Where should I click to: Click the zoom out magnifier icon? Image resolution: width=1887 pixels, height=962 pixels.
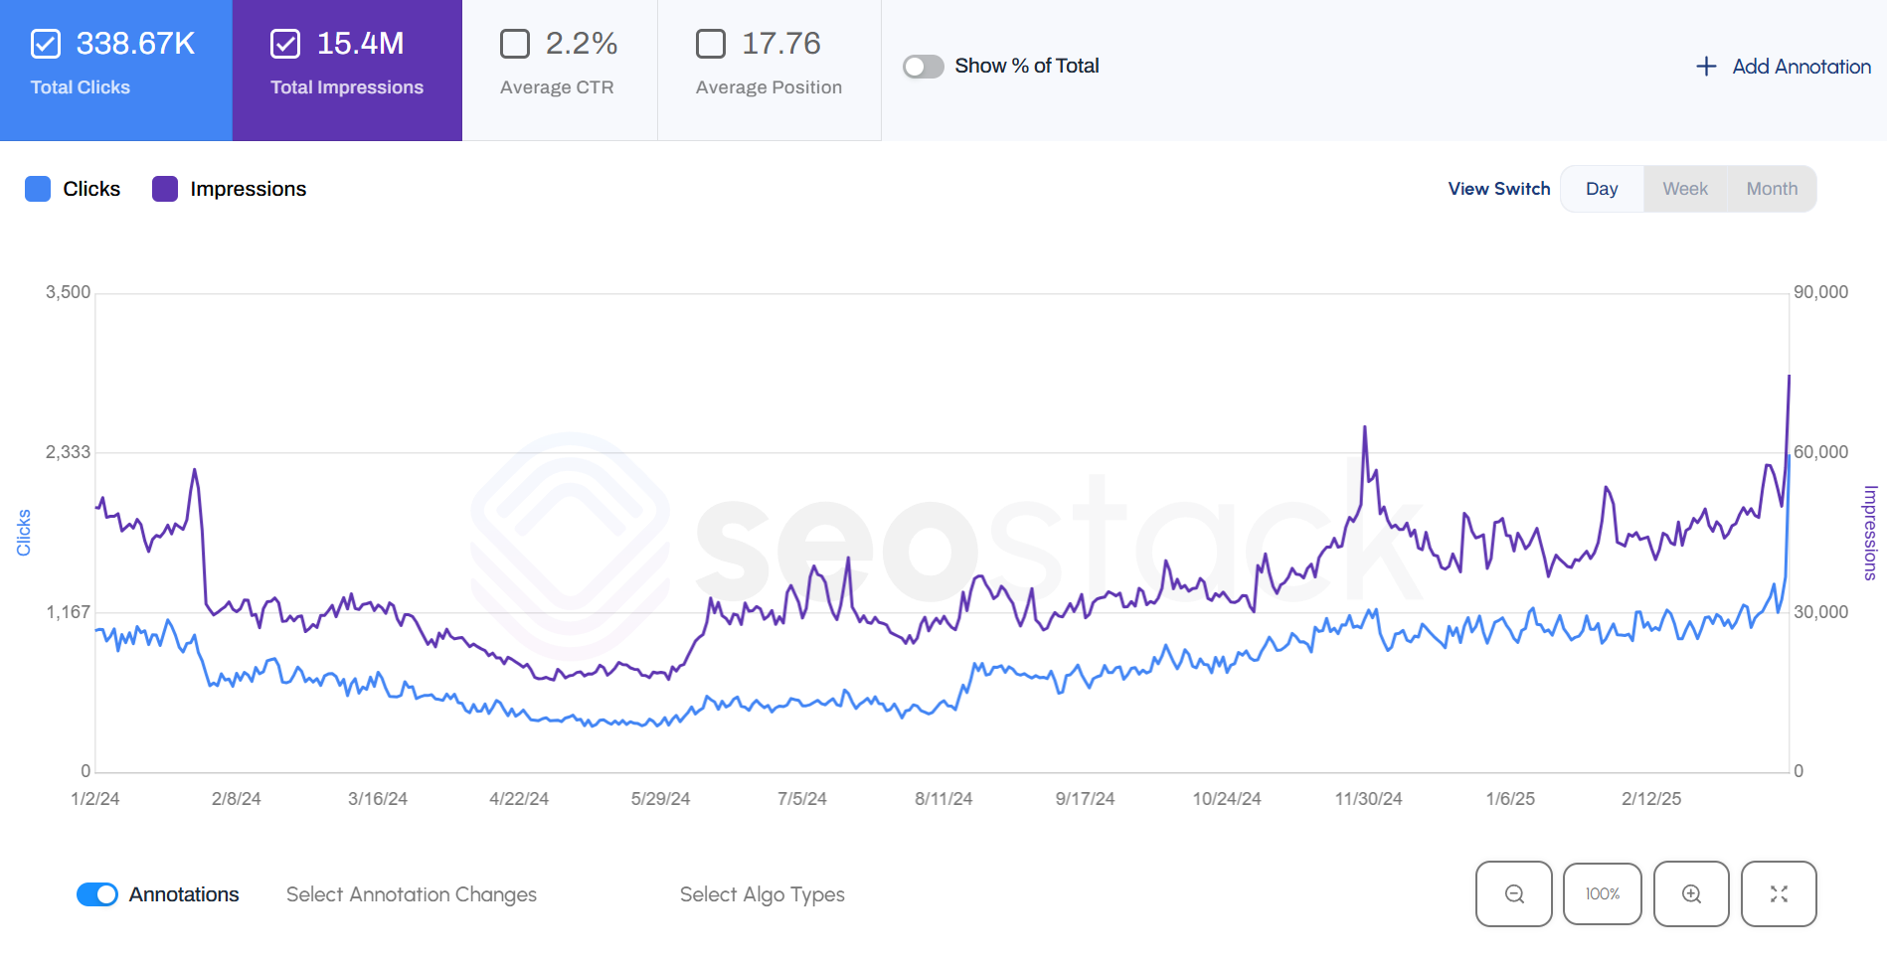tap(1513, 894)
